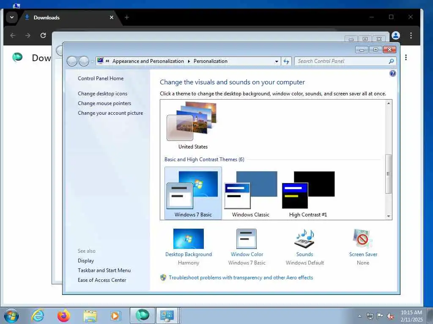Click the Control Panel taskbar button
Viewport: 433px width, 324px height.
tap(167, 316)
